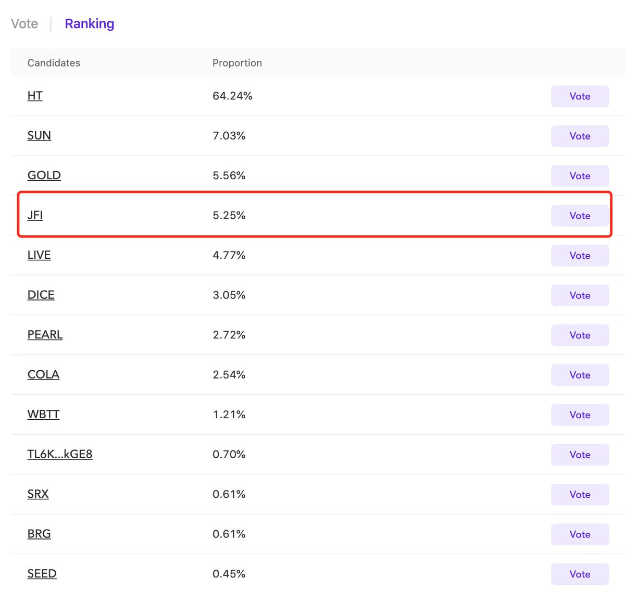Viewport: 625px width, 590px height.
Task: Select the 64.24% proportion value
Action: [x=232, y=96]
